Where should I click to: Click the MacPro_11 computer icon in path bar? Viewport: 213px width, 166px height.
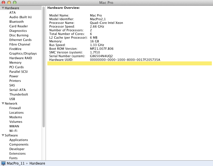[3, 163]
